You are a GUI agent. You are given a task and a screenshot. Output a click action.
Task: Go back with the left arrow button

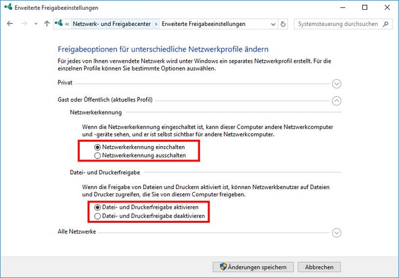coord(10,24)
